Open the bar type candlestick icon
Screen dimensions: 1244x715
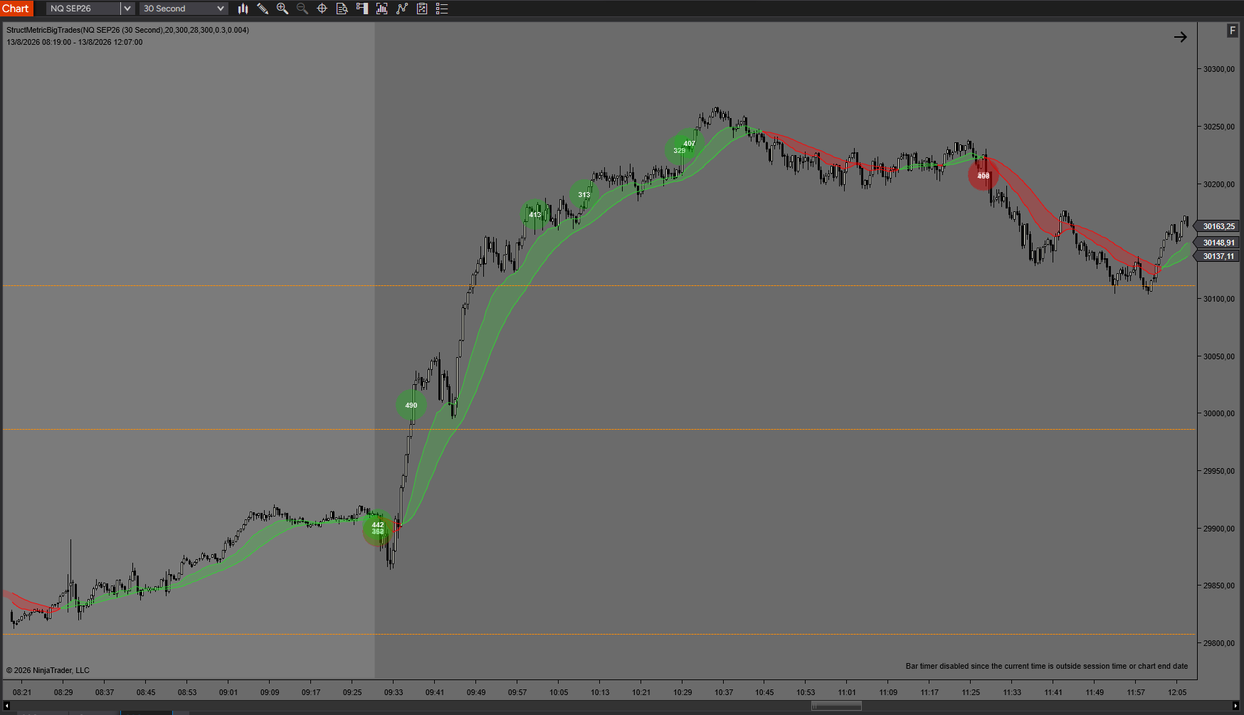coord(243,9)
